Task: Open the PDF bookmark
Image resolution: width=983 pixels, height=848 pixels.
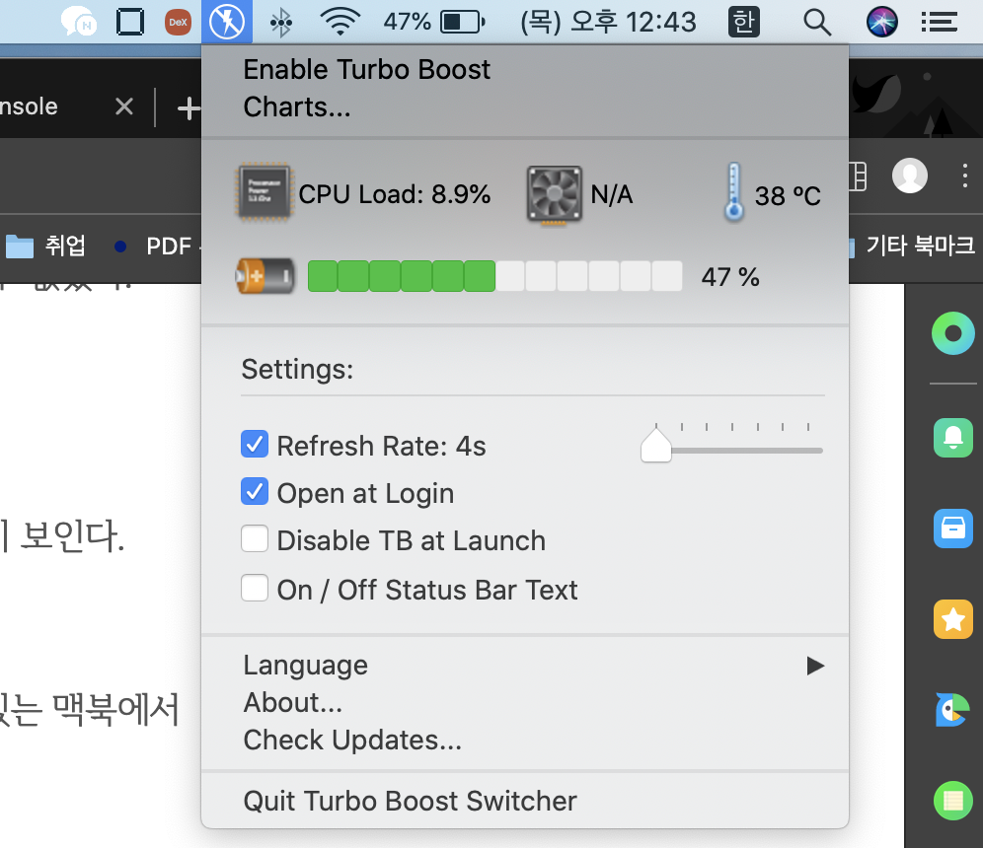Action: click(158, 247)
